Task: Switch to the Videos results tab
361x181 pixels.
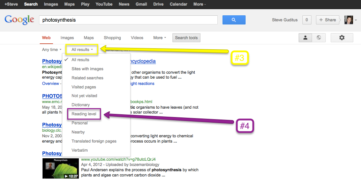Action: click(x=137, y=38)
